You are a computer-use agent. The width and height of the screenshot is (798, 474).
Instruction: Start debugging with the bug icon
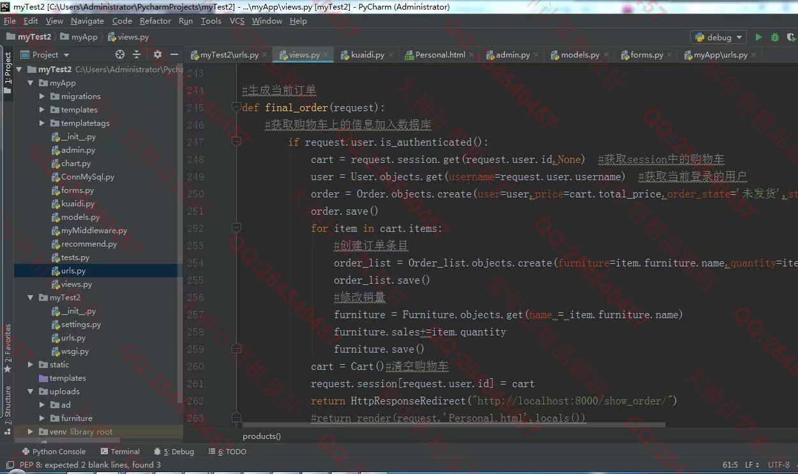pos(775,37)
